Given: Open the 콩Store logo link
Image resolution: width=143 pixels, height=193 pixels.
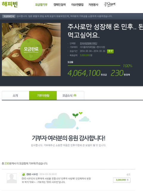Looking at the screenshot, I should pyautogui.click(x=110, y=4).
